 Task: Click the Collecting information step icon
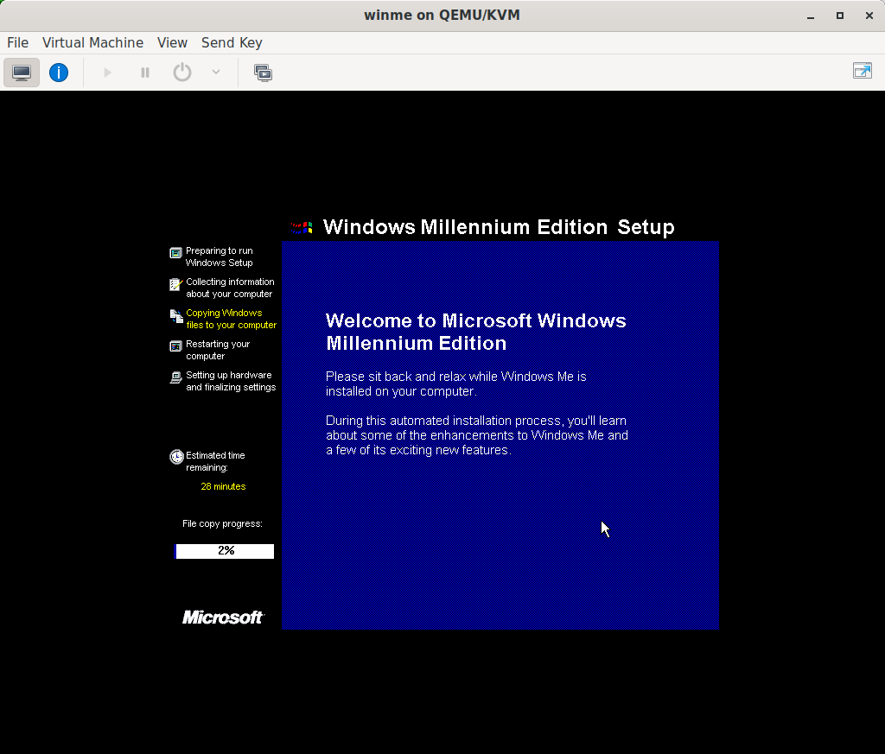(175, 284)
